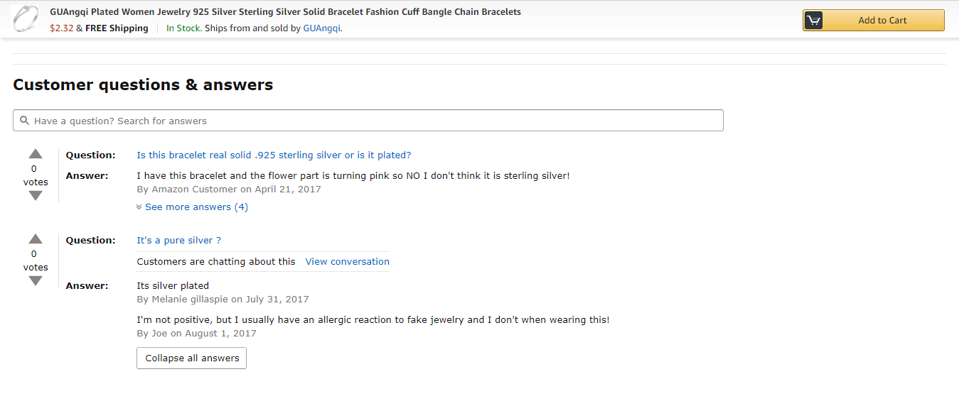Upvote the sterling silver question

click(x=36, y=154)
